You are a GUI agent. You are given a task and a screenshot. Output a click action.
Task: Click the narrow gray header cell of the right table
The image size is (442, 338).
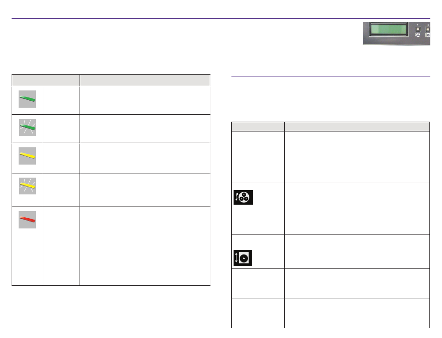[258, 126]
